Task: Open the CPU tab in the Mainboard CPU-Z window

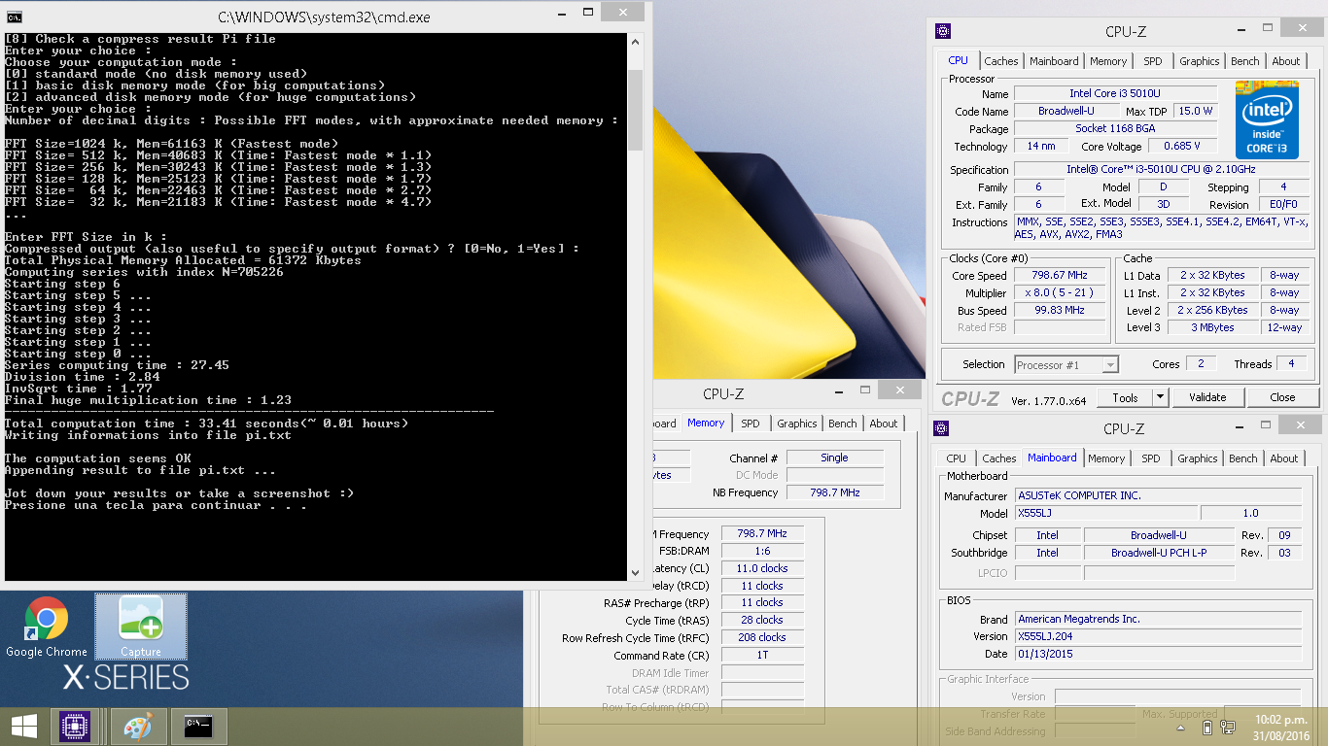Action: 957,458
